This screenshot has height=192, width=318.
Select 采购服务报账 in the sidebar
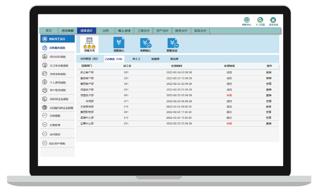57,48
